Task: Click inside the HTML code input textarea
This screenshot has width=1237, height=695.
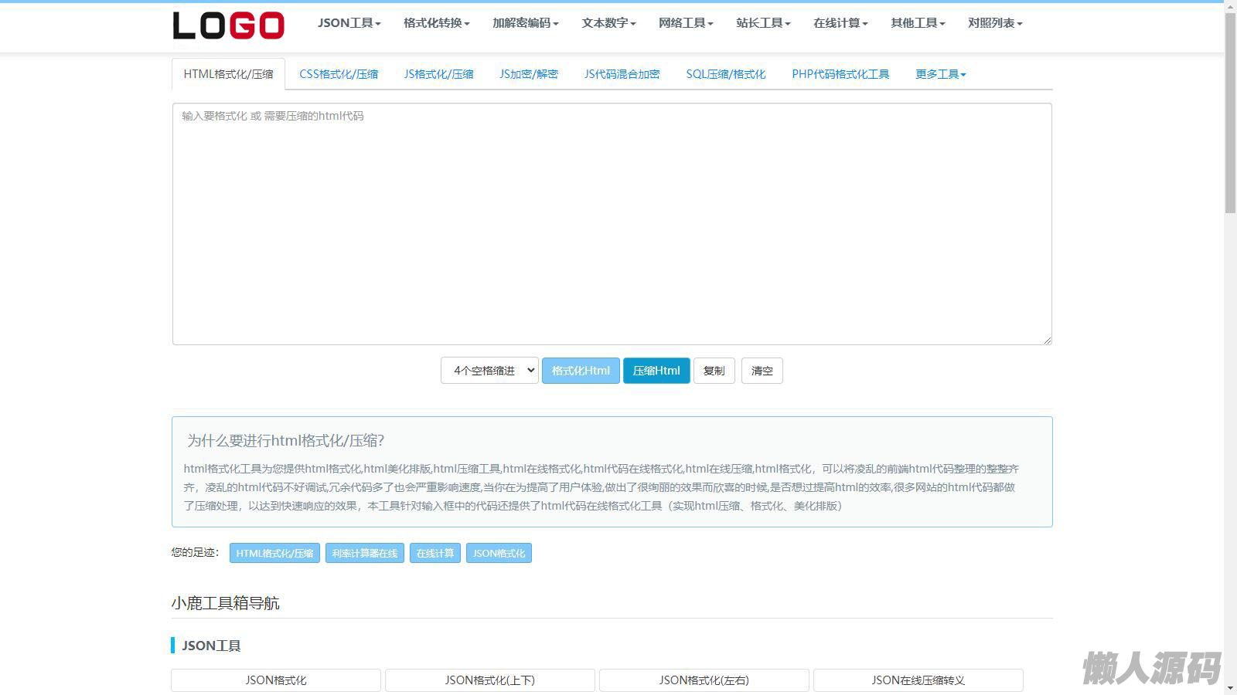Action: 612,224
